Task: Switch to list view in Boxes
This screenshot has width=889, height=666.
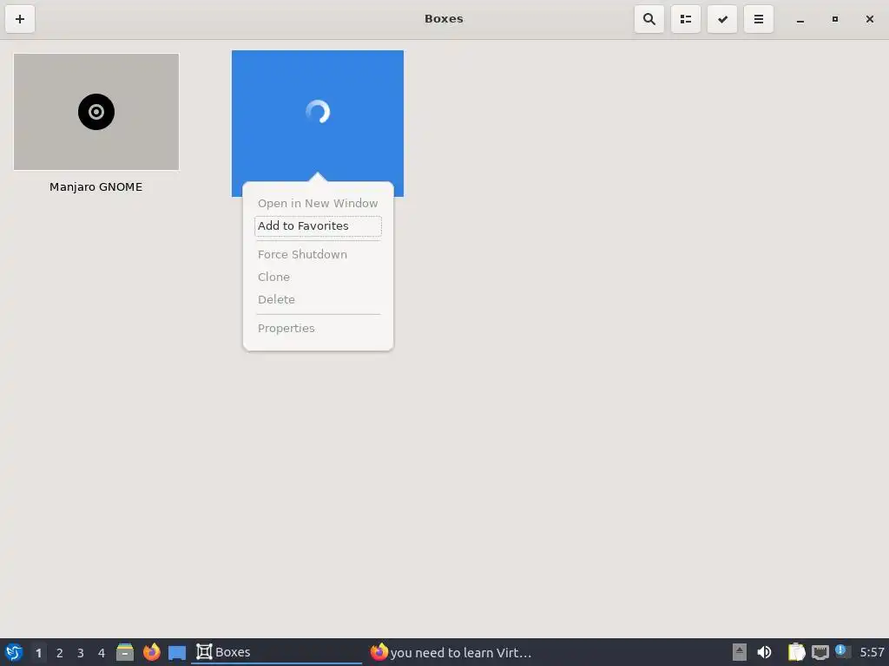Action: click(686, 19)
